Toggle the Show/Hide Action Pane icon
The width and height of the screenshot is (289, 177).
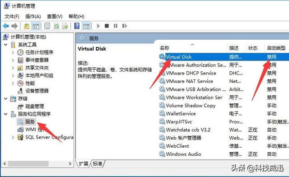(x=86, y=26)
